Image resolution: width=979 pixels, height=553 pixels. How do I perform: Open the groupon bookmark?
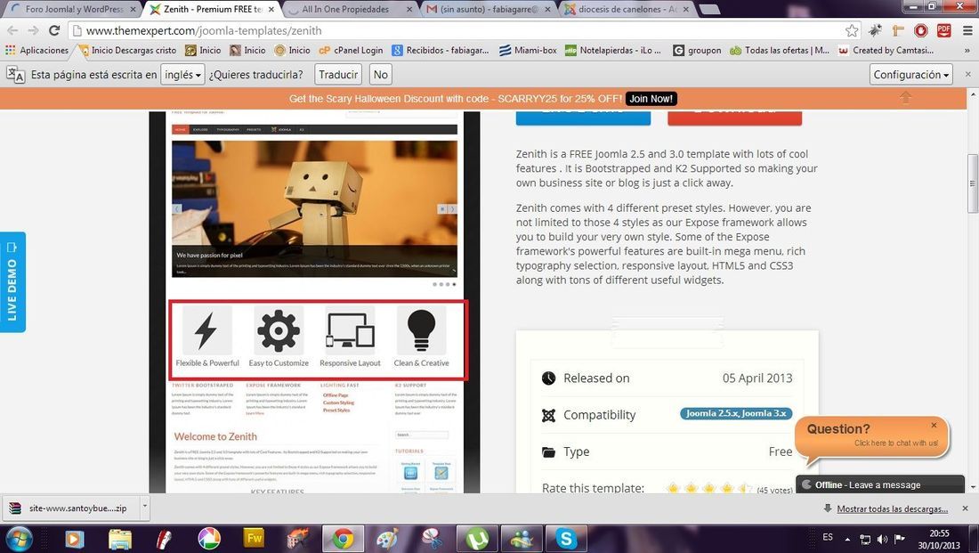pyautogui.click(x=697, y=50)
